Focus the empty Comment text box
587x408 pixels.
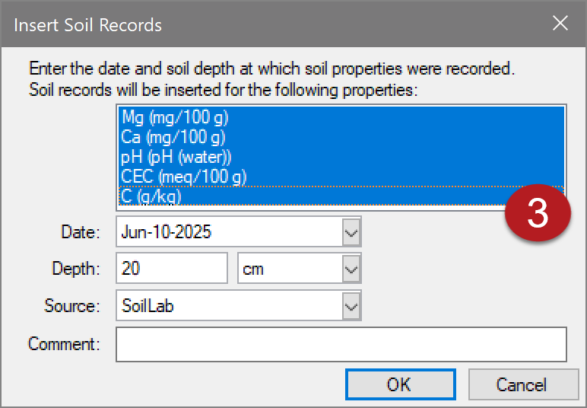[341, 344]
